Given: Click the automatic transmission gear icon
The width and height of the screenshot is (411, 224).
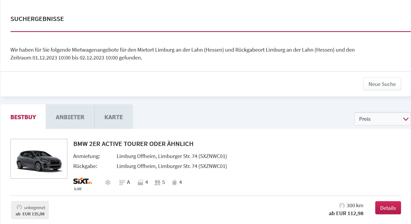Looking at the screenshot, I should point(122,182).
